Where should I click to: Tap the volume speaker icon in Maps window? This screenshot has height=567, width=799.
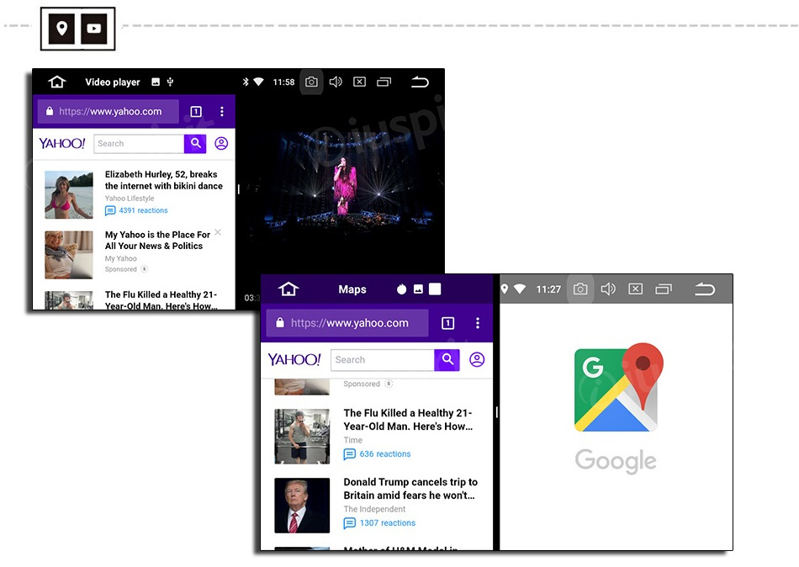(608, 289)
